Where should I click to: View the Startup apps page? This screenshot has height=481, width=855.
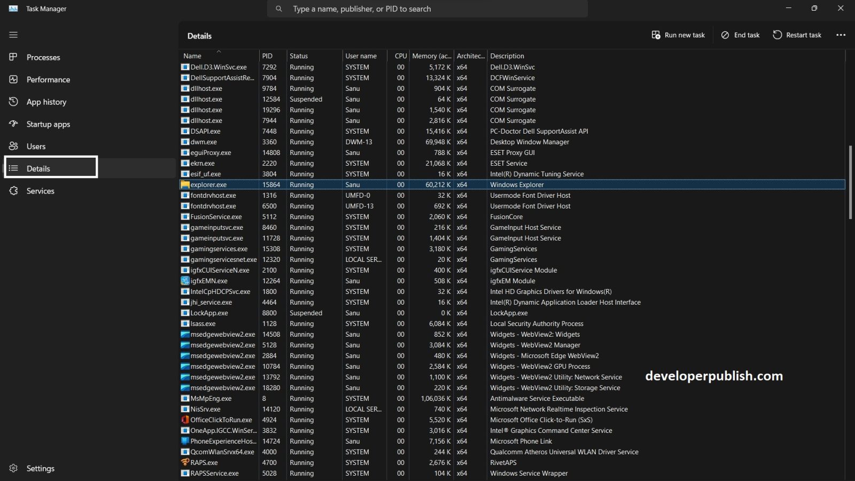[x=48, y=124]
